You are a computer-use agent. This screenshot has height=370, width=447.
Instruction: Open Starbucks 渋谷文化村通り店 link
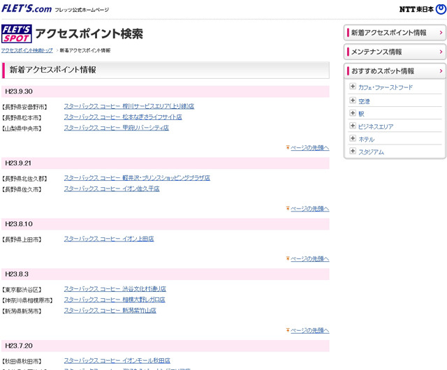tap(115, 289)
